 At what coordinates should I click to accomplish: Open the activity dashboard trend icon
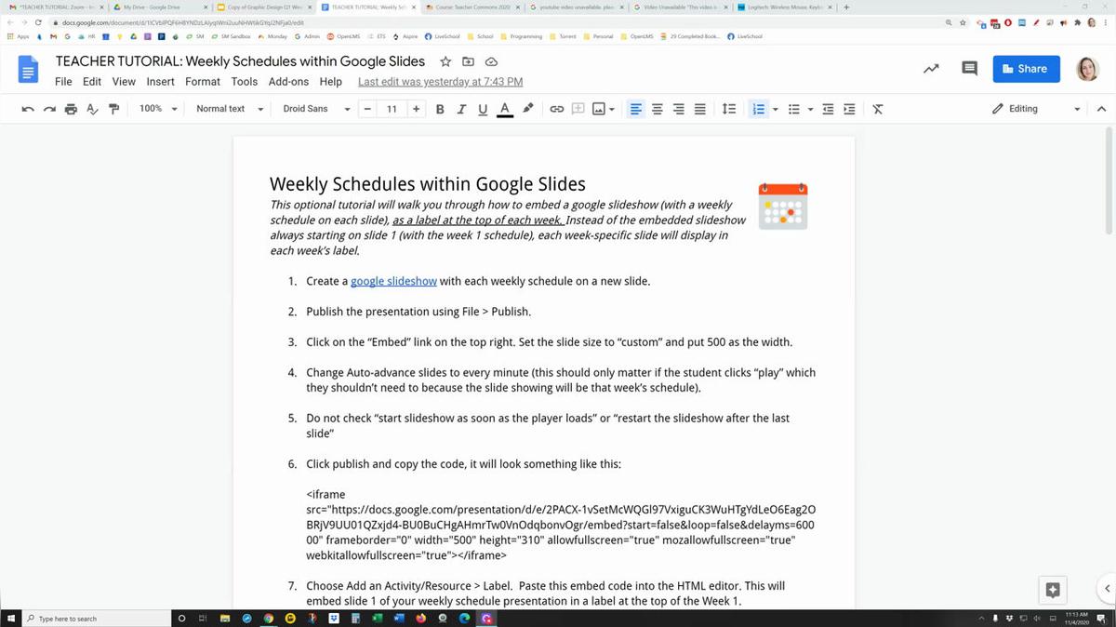pyautogui.click(x=931, y=69)
